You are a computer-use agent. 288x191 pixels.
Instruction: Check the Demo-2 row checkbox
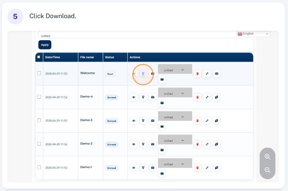point(39,144)
